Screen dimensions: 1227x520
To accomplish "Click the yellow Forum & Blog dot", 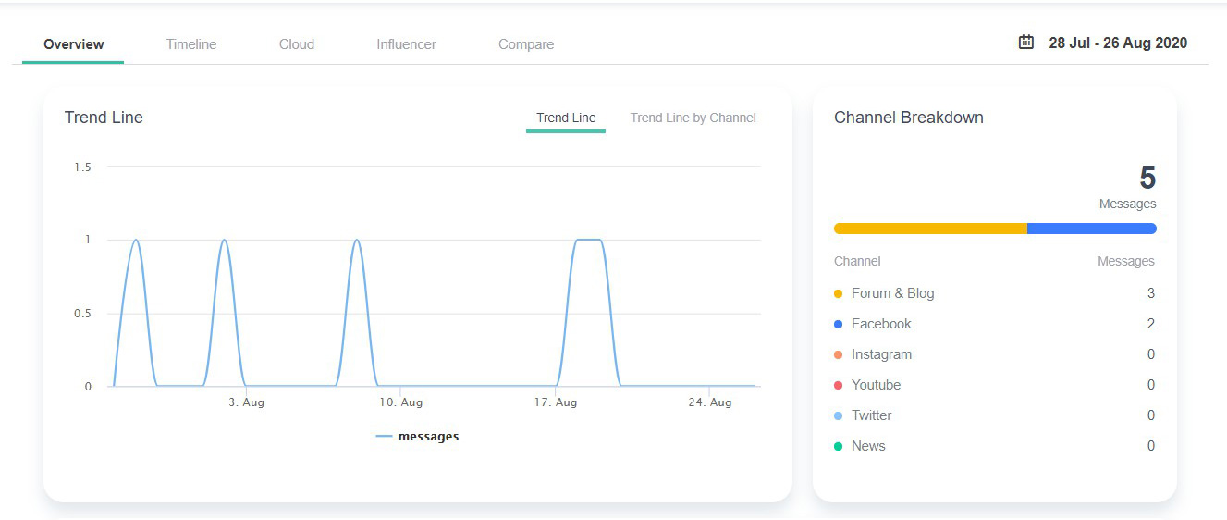I will click(838, 294).
